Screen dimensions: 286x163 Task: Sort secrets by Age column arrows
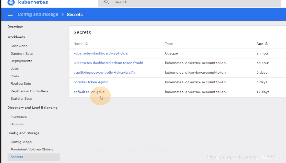(x=266, y=44)
